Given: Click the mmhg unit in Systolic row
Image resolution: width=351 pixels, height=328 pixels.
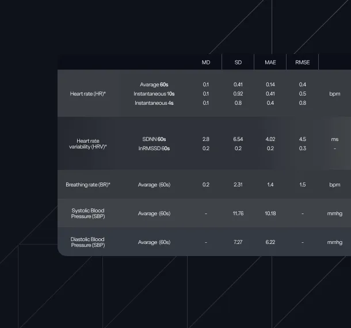Looking at the screenshot, I should 335,213.
